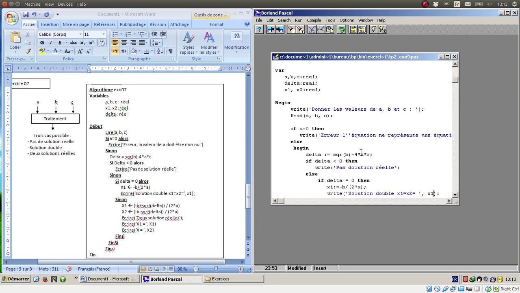The width and height of the screenshot is (520, 293).
Task: Open the Compile menu in Borland Pascal
Action: pos(314,20)
